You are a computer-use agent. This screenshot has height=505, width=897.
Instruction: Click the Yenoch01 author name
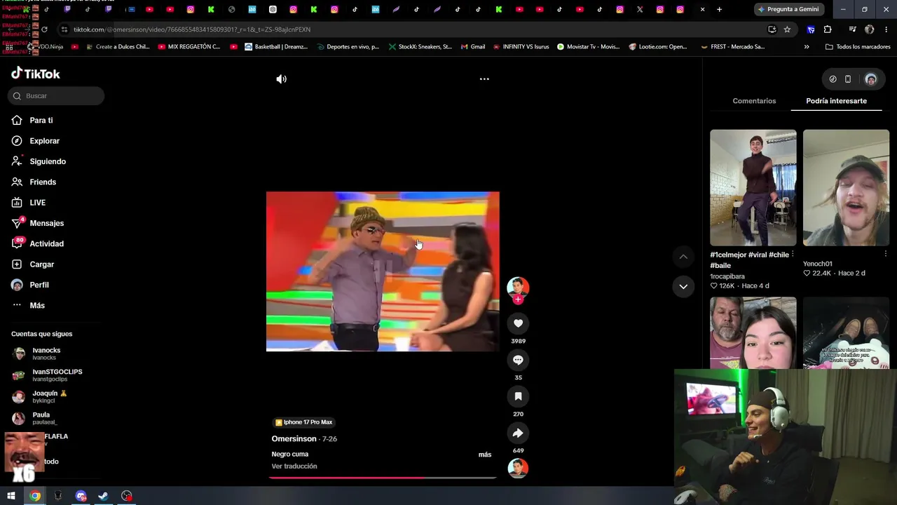tap(818, 264)
